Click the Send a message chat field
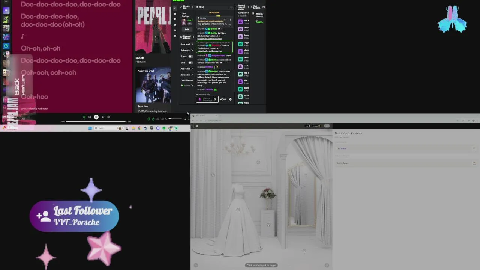Screen dimensions: 480x270 [x=207, y=99]
